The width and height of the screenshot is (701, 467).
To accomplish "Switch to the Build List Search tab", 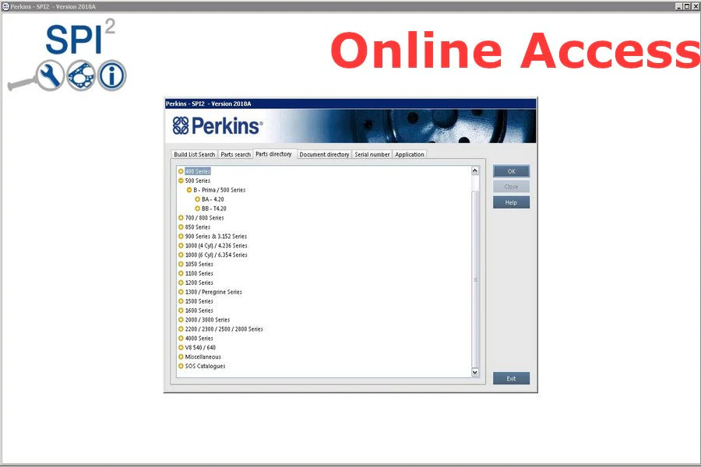I will click(194, 154).
